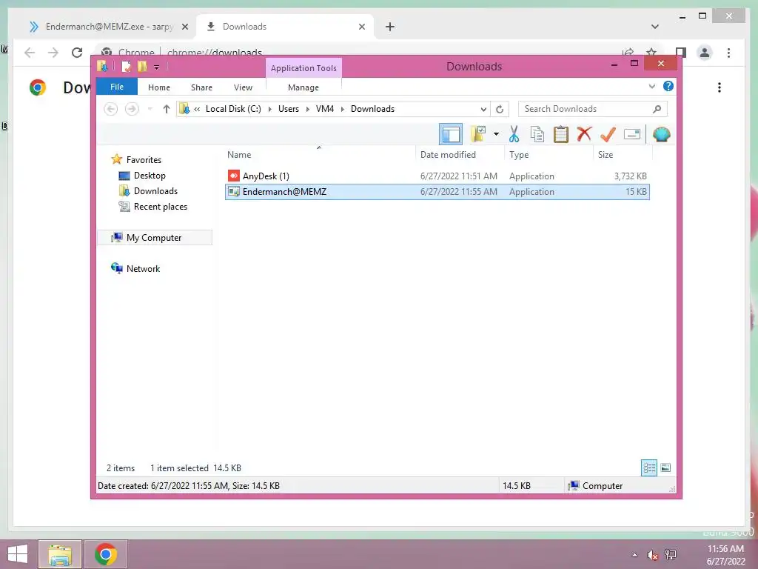Image resolution: width=758 pixels, height=569 pixels.
Task: Expand the ribbon chevron
Action: (651, 86)
